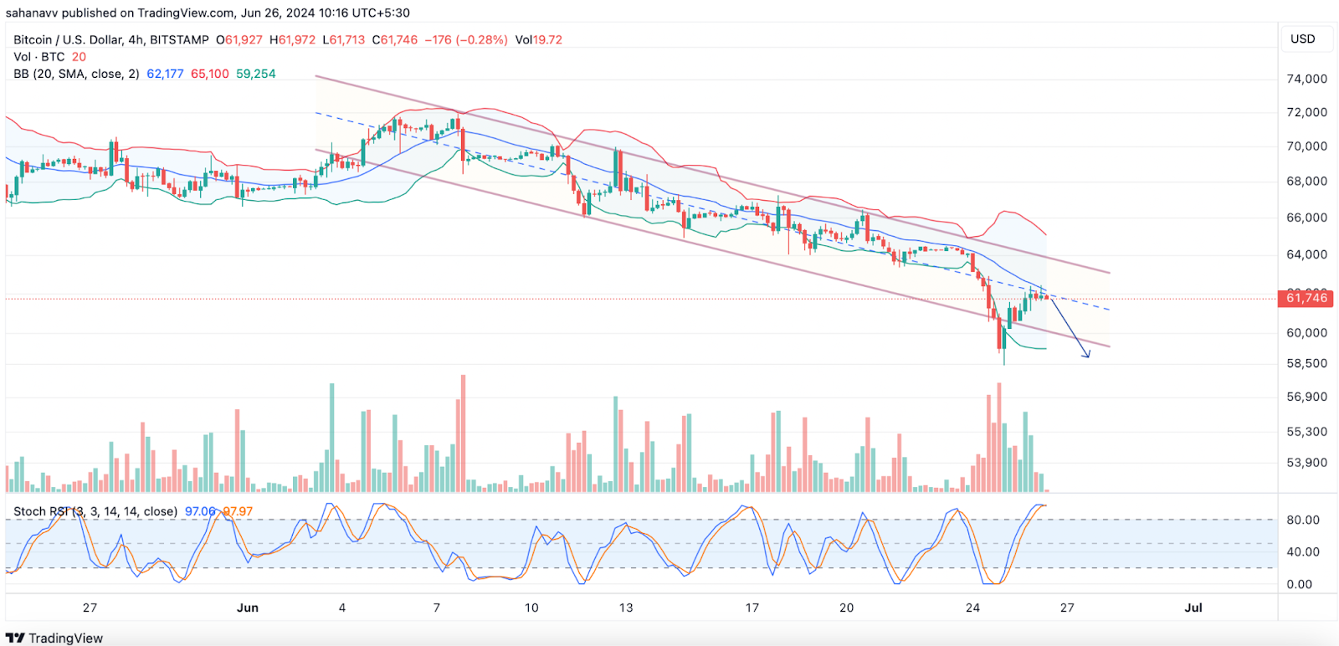Viewport: 1339px width, 646px height.
Task: Click the 55,300 price axis label
Action: (x=1306, y=432)
